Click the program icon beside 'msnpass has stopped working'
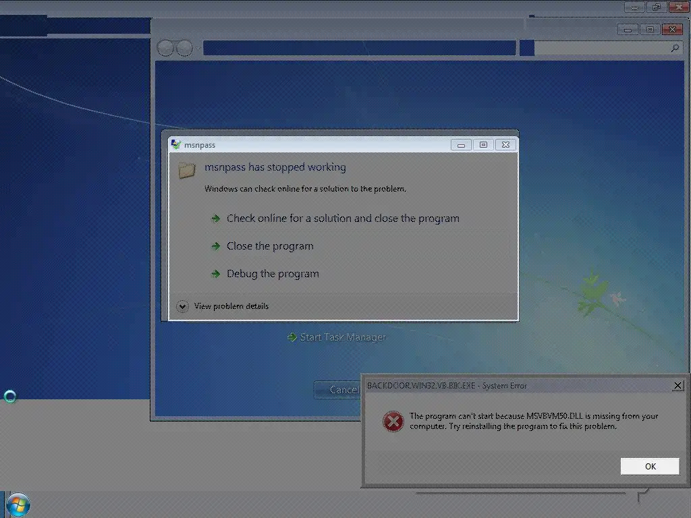The image size is (691, 518). click(x=187, y=170)
